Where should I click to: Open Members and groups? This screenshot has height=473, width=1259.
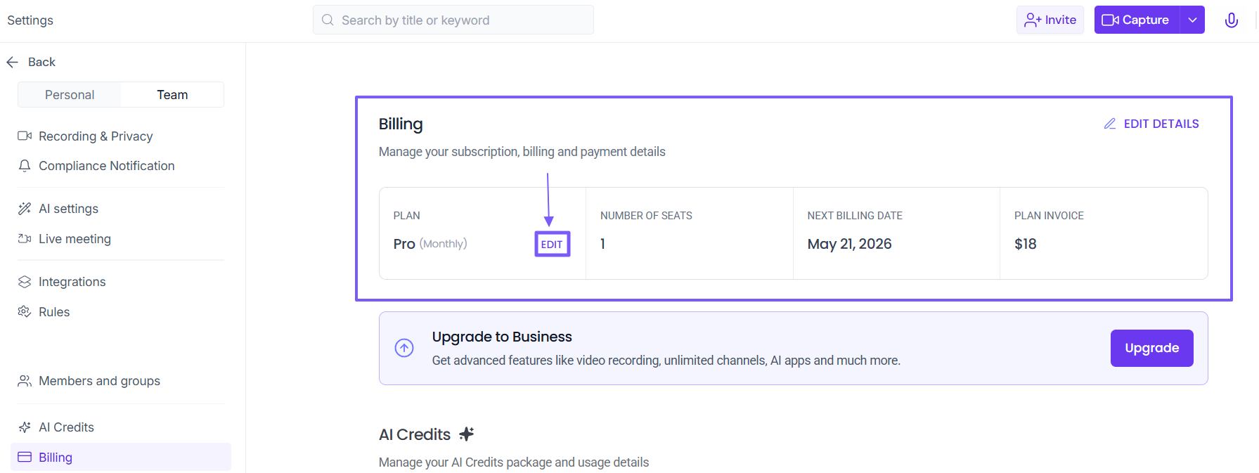tap(99, 381)
